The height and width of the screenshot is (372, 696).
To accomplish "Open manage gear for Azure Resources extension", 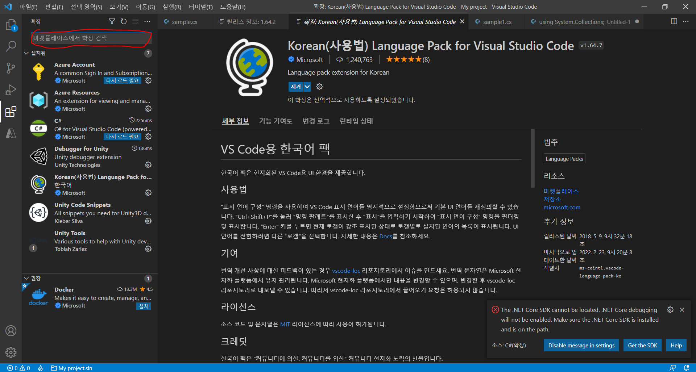I will point(148,109).
